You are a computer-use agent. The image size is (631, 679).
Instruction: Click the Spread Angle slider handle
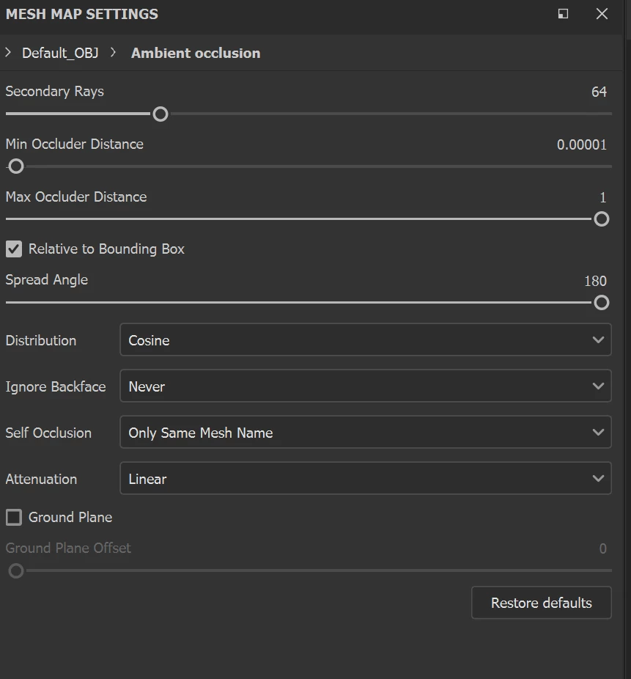pyautogui.click(x=601, y=303)
